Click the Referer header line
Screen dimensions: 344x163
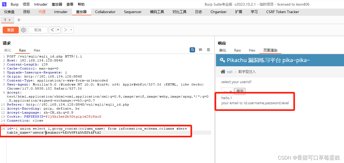coord(68,104)
